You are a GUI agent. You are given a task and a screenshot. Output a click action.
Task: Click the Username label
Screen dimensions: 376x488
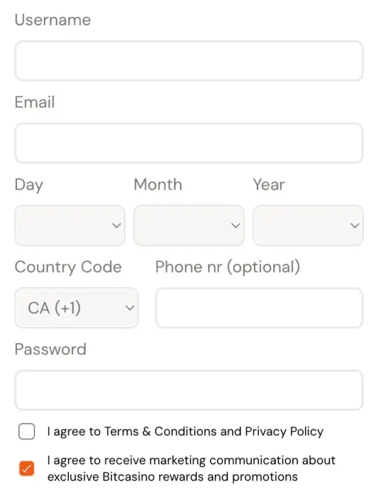pos(53,20)
